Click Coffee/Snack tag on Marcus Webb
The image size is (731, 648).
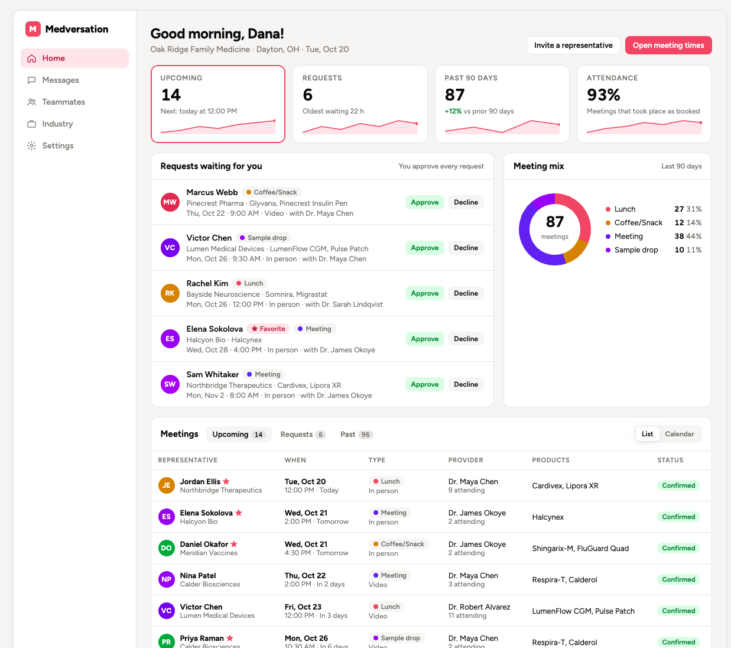272,192
